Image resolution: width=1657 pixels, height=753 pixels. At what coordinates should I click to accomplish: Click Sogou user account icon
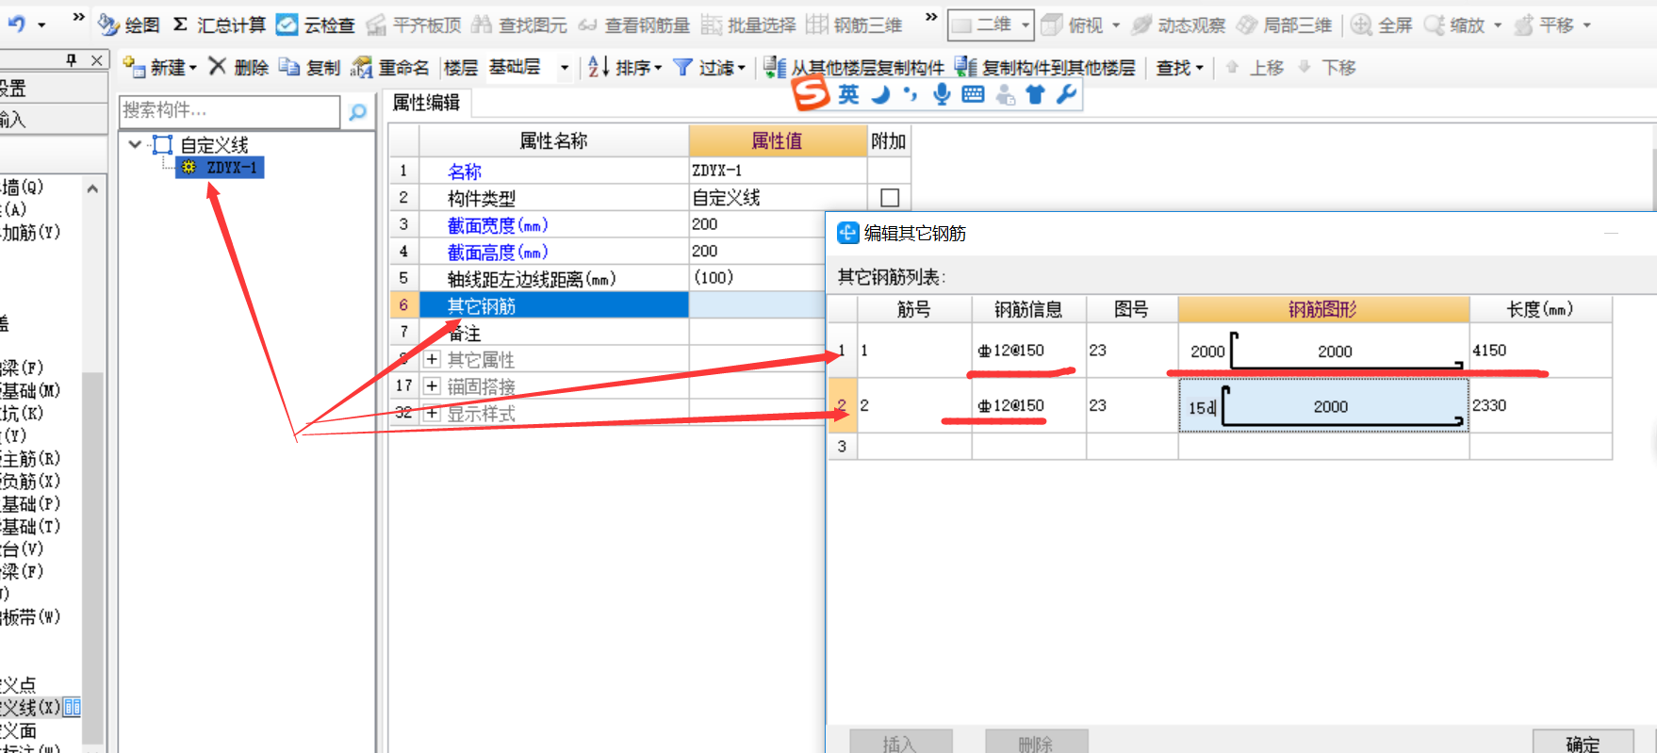[1006, 94]
